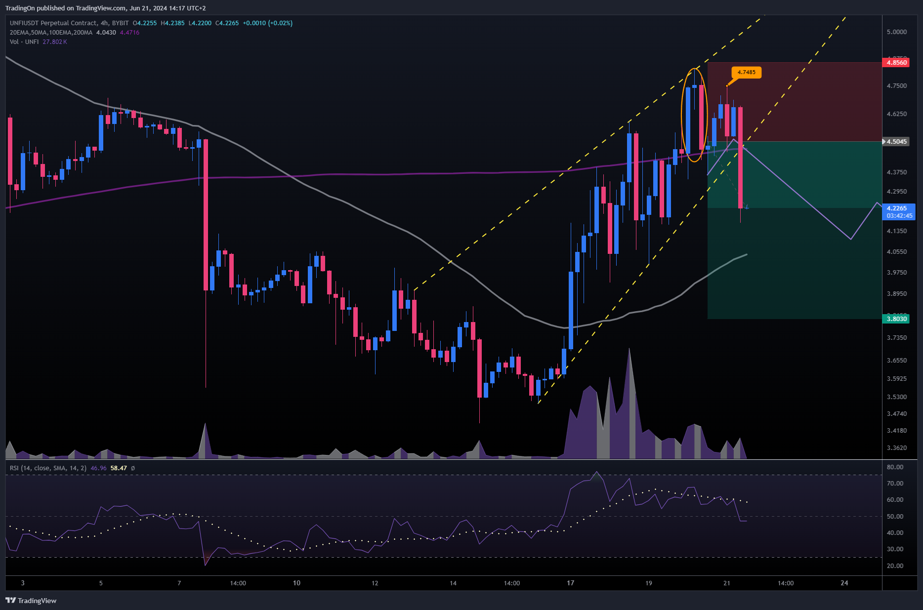Click the RSI value 46.96
Viewport: 923px width, 610px height.
click(98, 468)
